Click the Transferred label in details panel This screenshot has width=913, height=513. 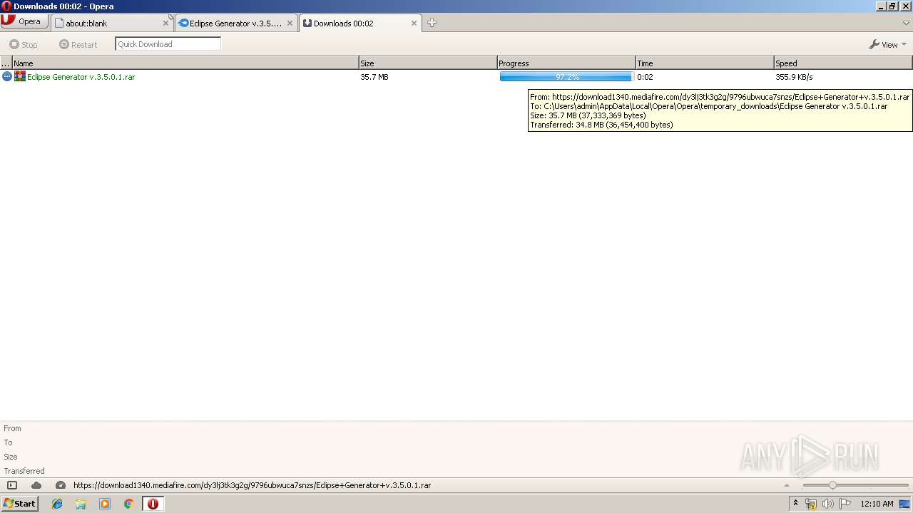pos(24,471)
